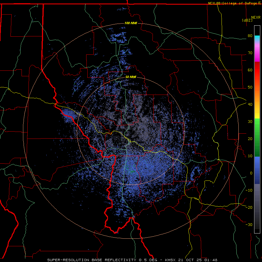
Task: Click the blue segment of the color bar
Action: tap(257, 170)
